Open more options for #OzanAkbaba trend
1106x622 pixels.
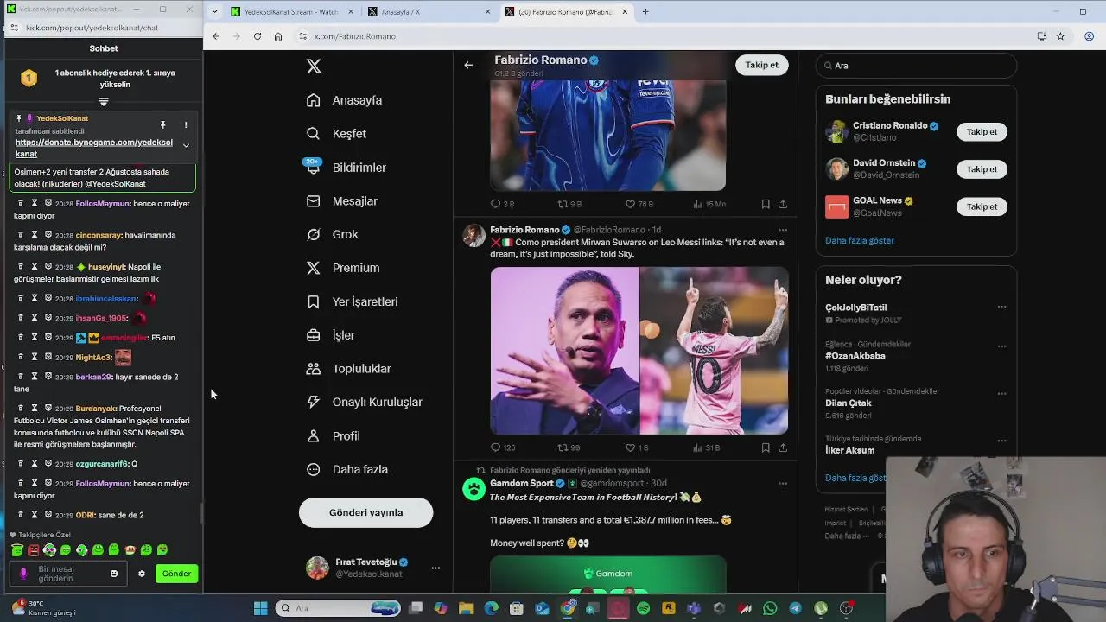1001,346
